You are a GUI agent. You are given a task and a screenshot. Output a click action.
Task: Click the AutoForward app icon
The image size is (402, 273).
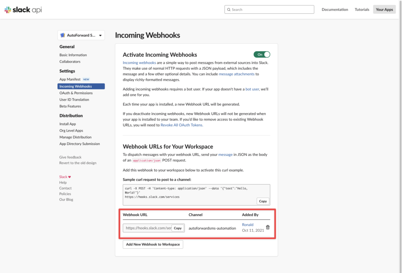click(62, 35)
